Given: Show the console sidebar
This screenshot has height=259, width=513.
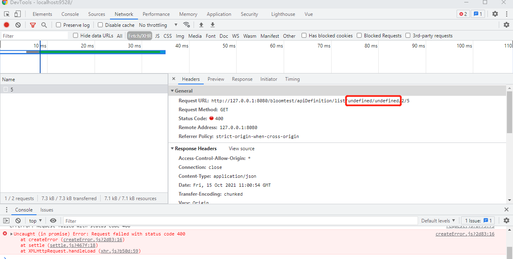Looking at the screenshot, I should click(6, 220).
